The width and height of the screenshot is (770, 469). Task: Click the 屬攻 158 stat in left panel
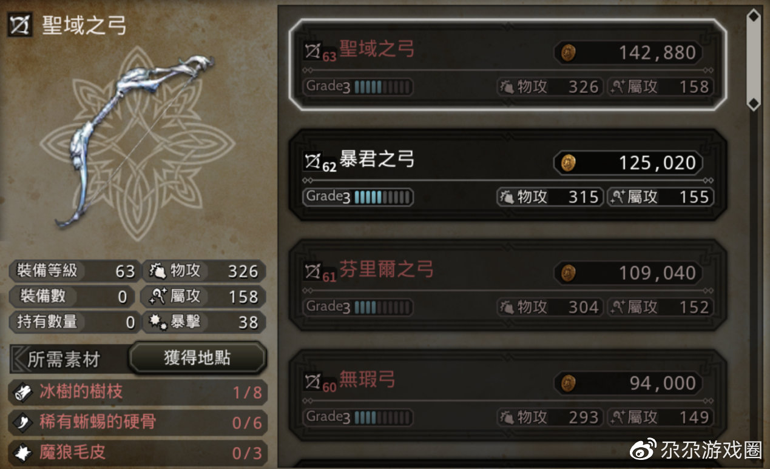pyautogui.click(x=204, y=296)
